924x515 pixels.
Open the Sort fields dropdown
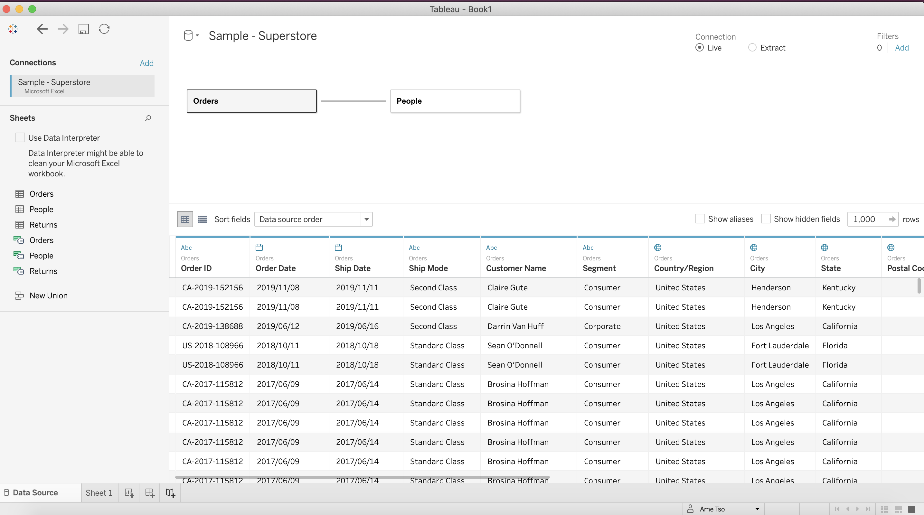pos(313,219)
